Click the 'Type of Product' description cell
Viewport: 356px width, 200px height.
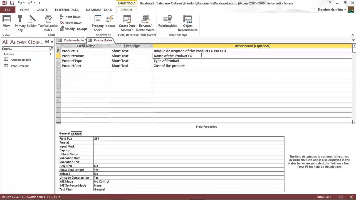(x=252, y=61)
